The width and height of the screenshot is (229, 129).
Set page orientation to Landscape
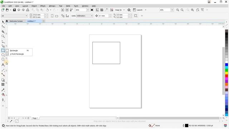57,16
